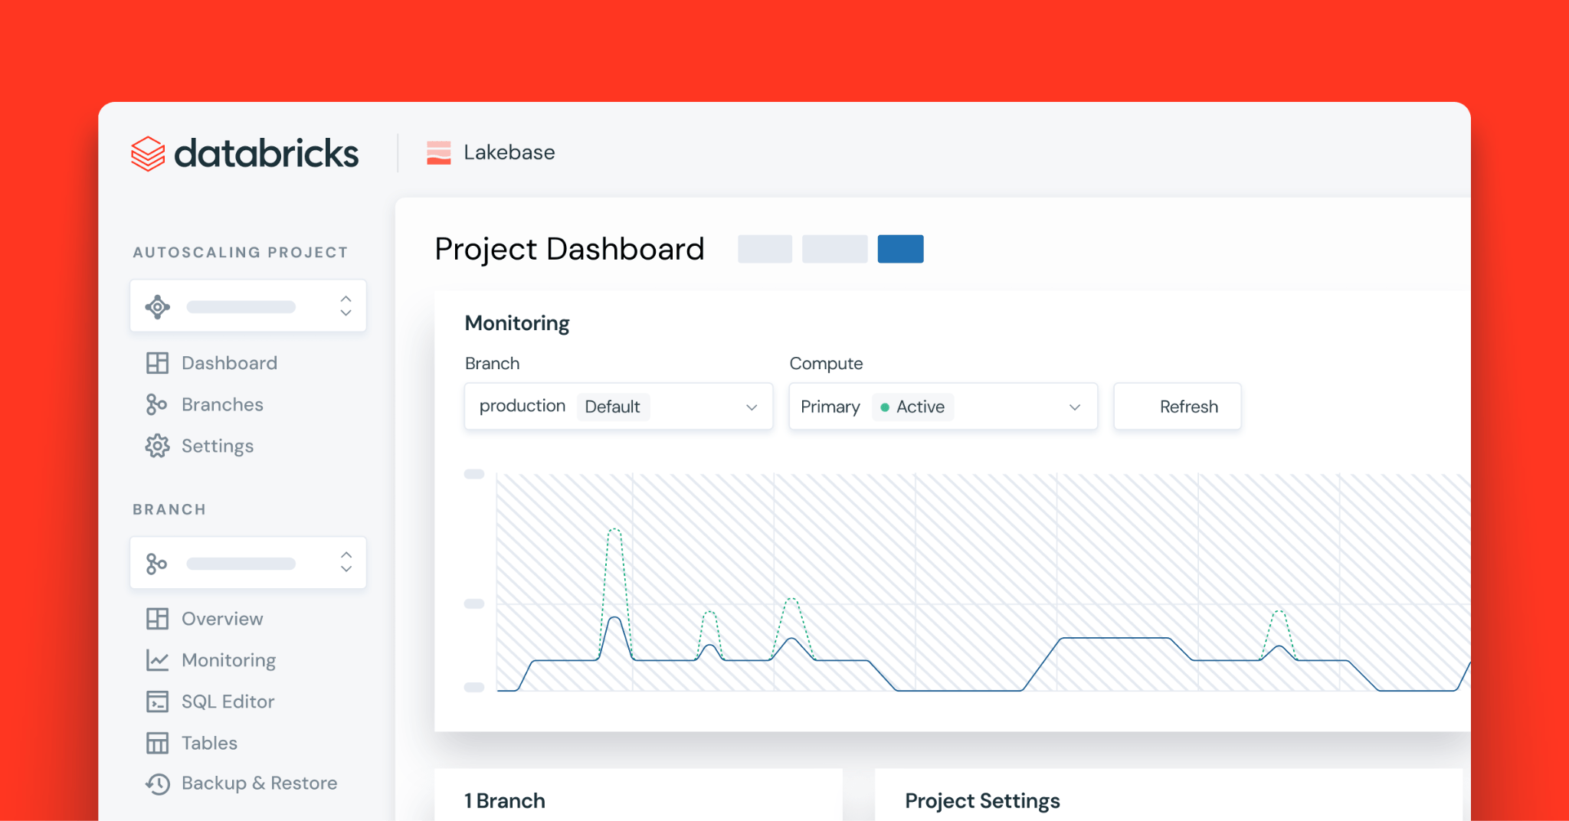The width and height of the screenshot is (1569, 821).
Task: Click the Monitoring chart icon
Action: click(157, 660)
